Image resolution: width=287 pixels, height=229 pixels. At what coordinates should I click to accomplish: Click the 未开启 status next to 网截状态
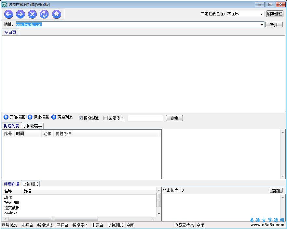[27, 225]
